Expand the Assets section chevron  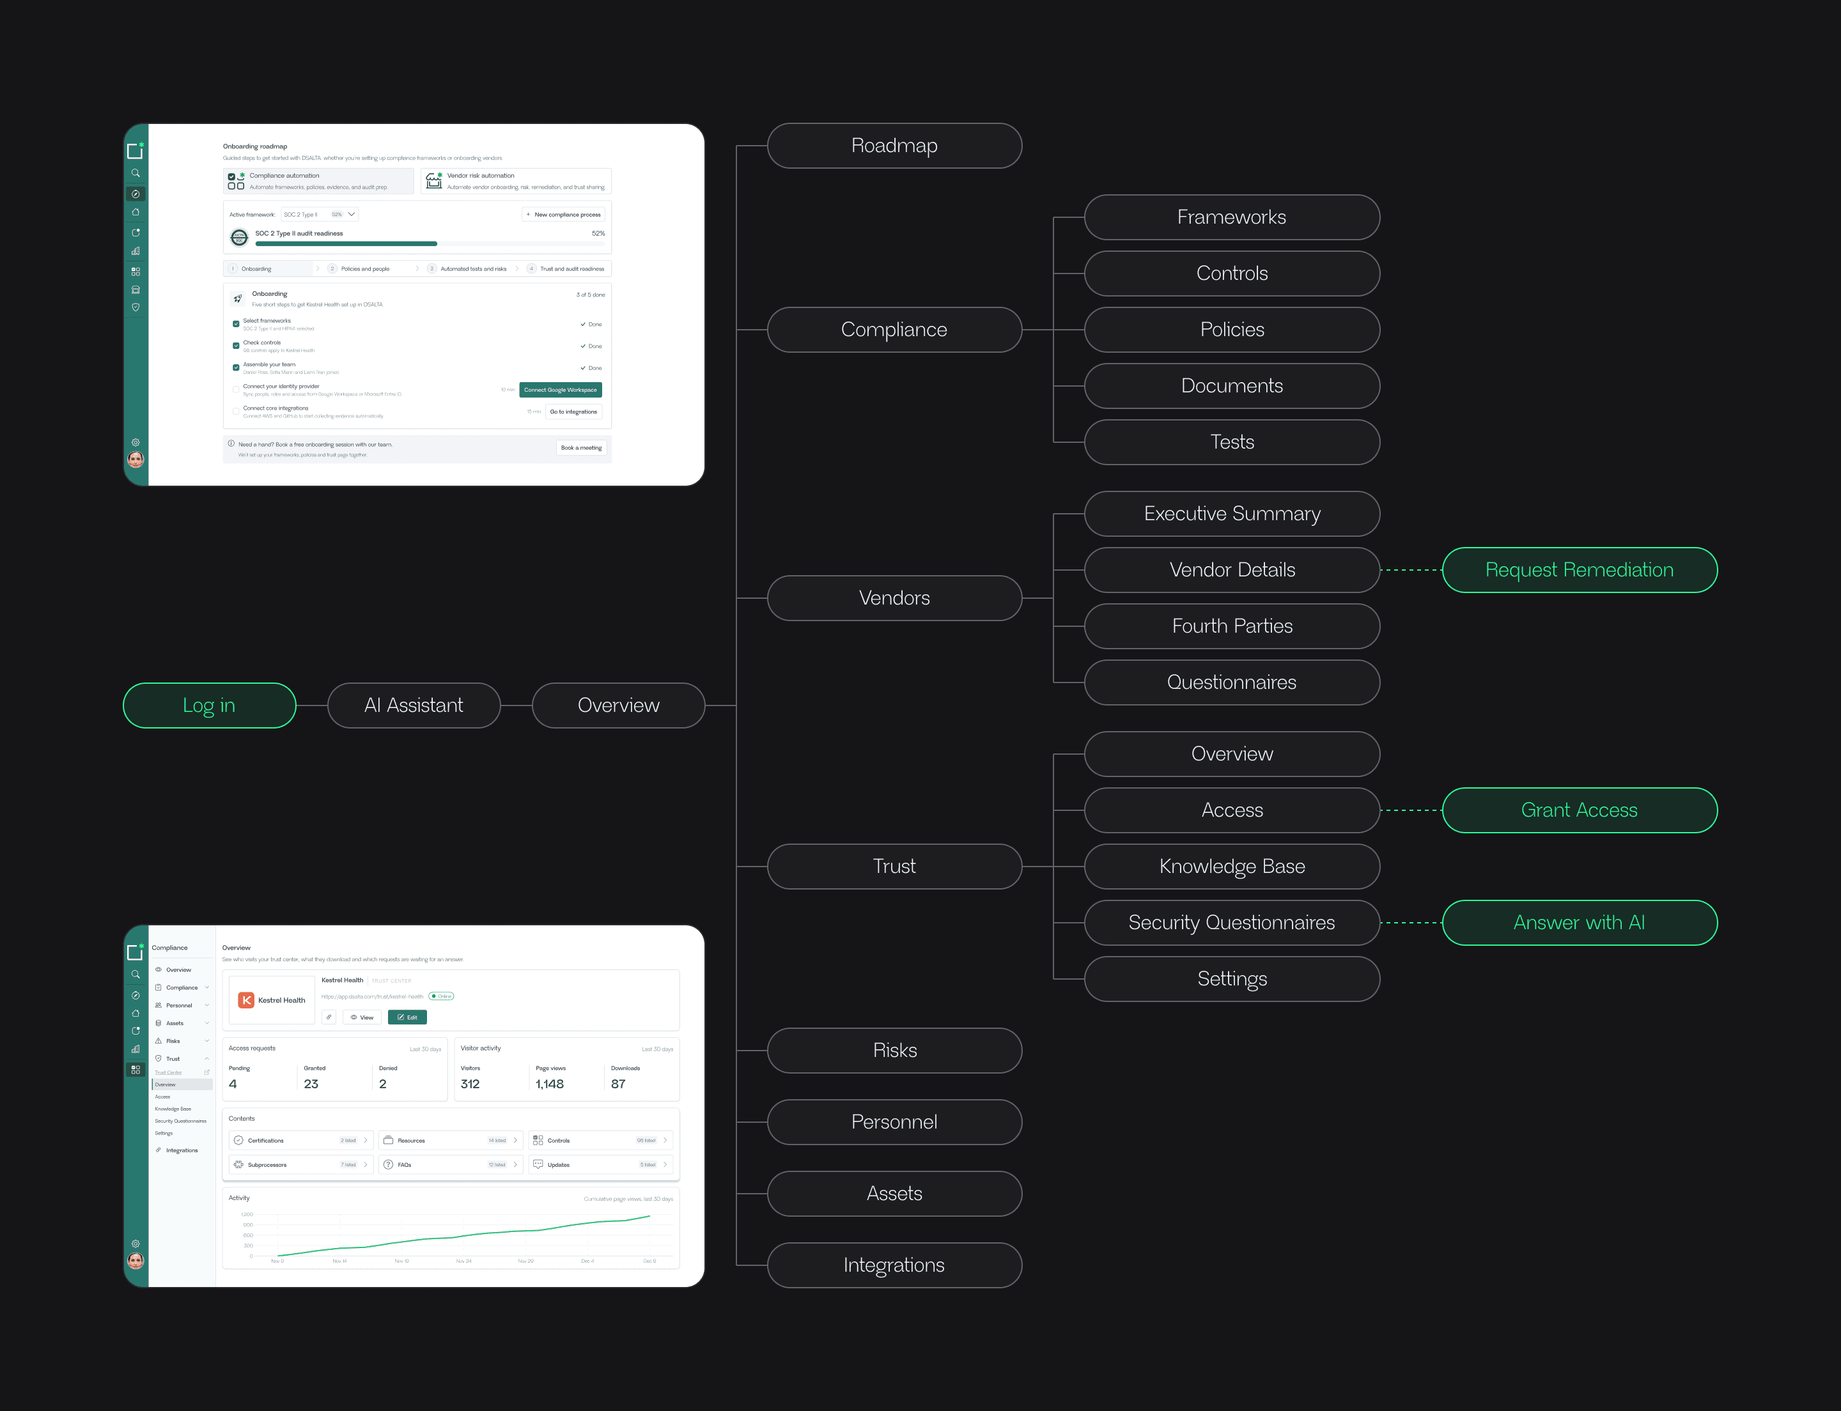(x=206, y=1023)
